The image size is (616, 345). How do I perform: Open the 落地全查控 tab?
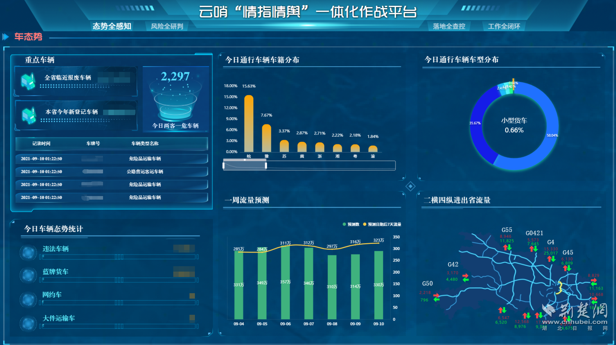tap(449, 26)
